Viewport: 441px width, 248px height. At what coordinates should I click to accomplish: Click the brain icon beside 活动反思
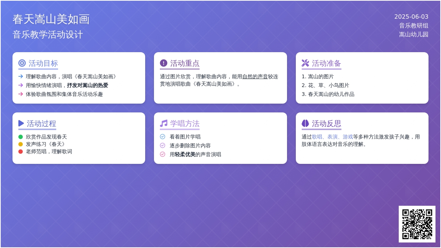pyautogui.click(x=305, y=123)
